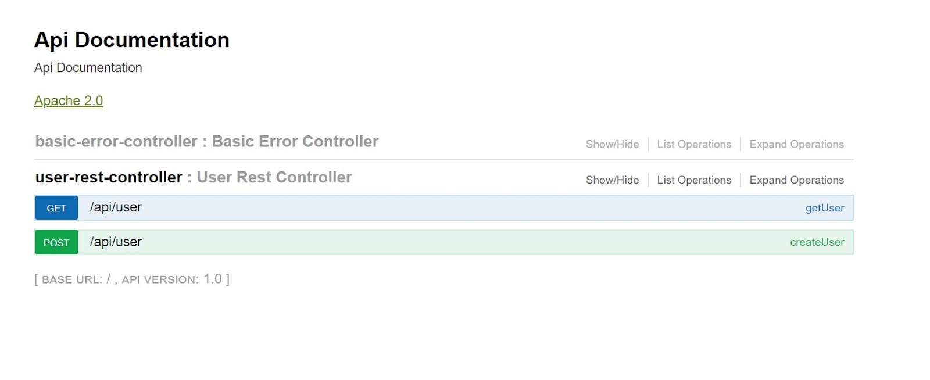This screenshot has height=380, width=930.
Task: Click the Api Documentation subtitle text
Action: click(88, 68)
